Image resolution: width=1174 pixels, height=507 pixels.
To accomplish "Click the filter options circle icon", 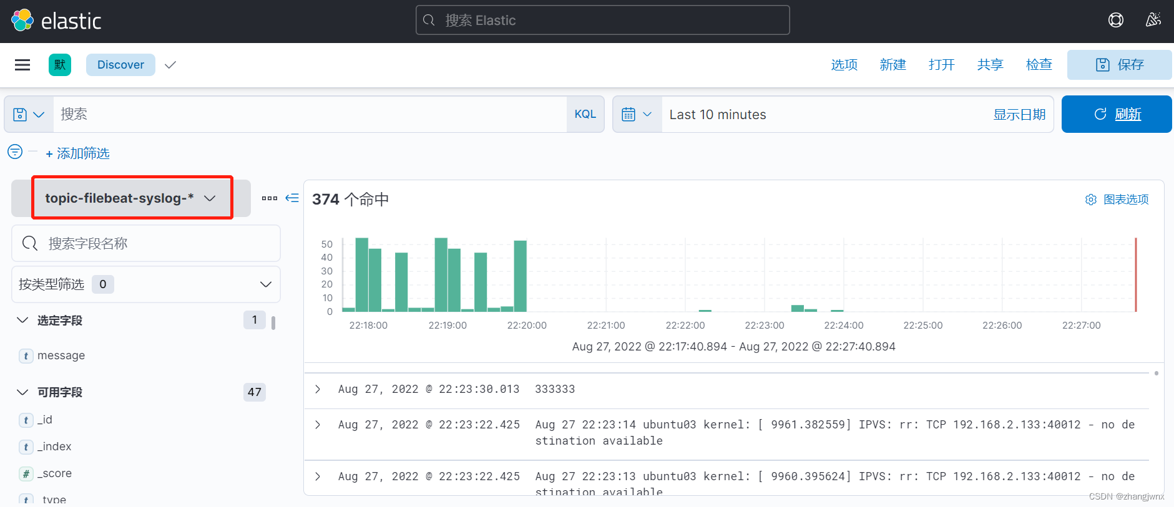I will (x=15, y=152).
